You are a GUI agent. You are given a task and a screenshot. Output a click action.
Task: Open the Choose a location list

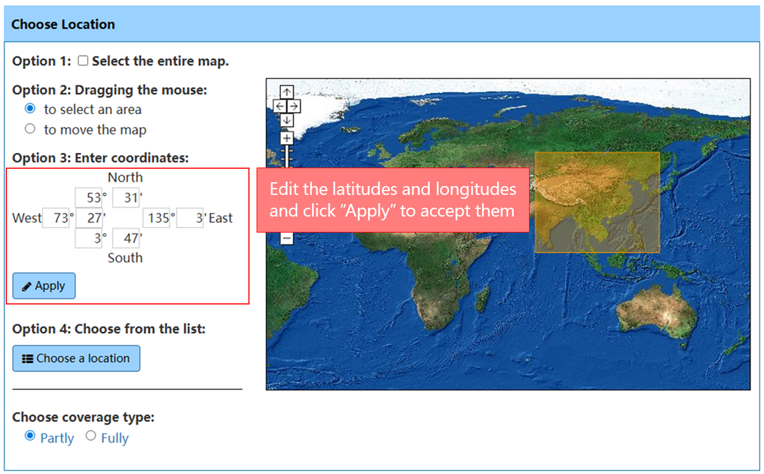point(76,358)
